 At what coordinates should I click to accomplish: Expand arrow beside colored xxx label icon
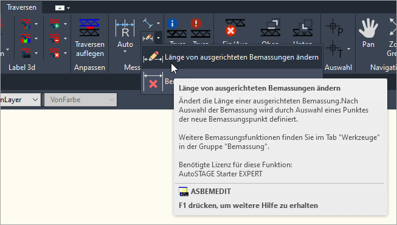coord(36,24)
